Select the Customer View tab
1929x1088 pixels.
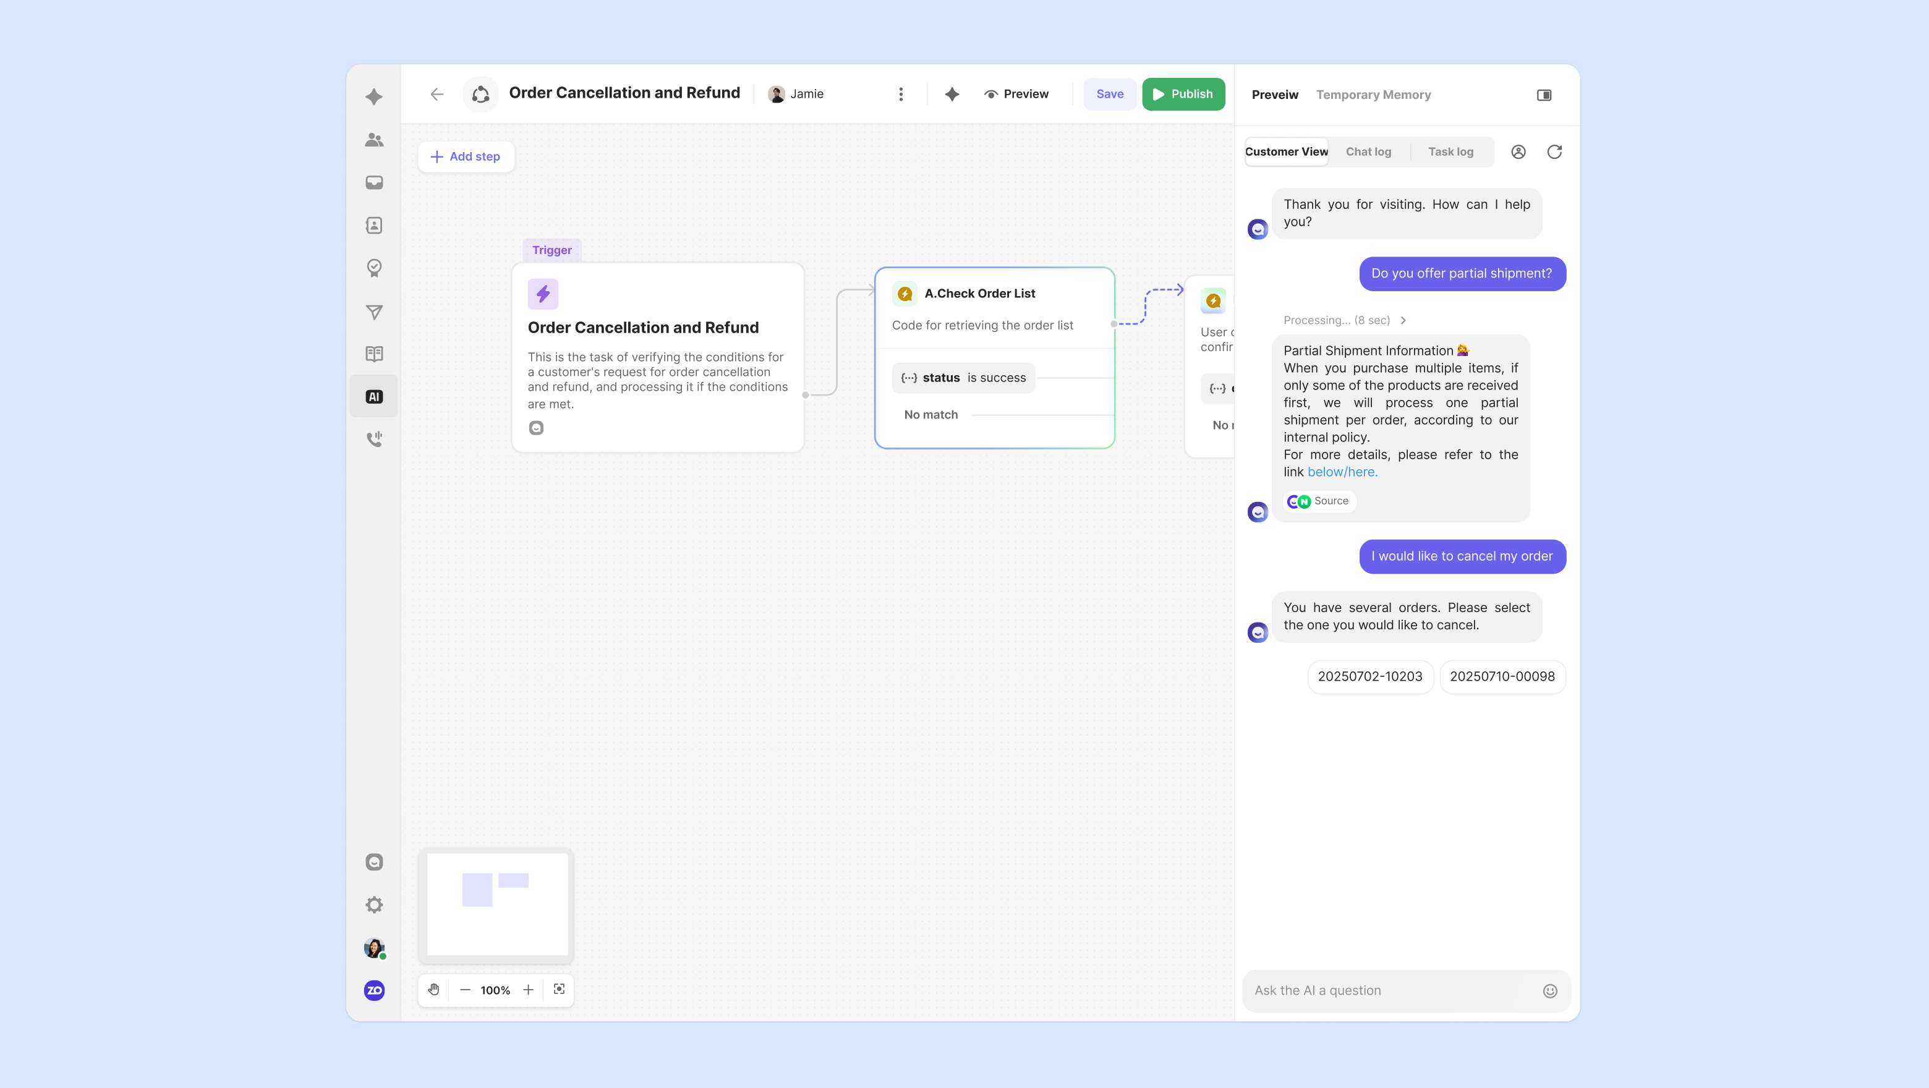1287,151
